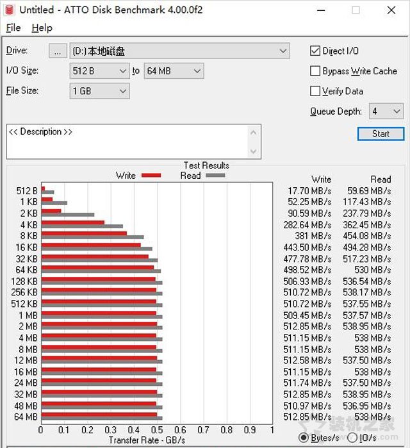The height and width of the screenshot is (448, 410).
Task: Click read value 59.69 MB/s
Action: click(369, 191)
